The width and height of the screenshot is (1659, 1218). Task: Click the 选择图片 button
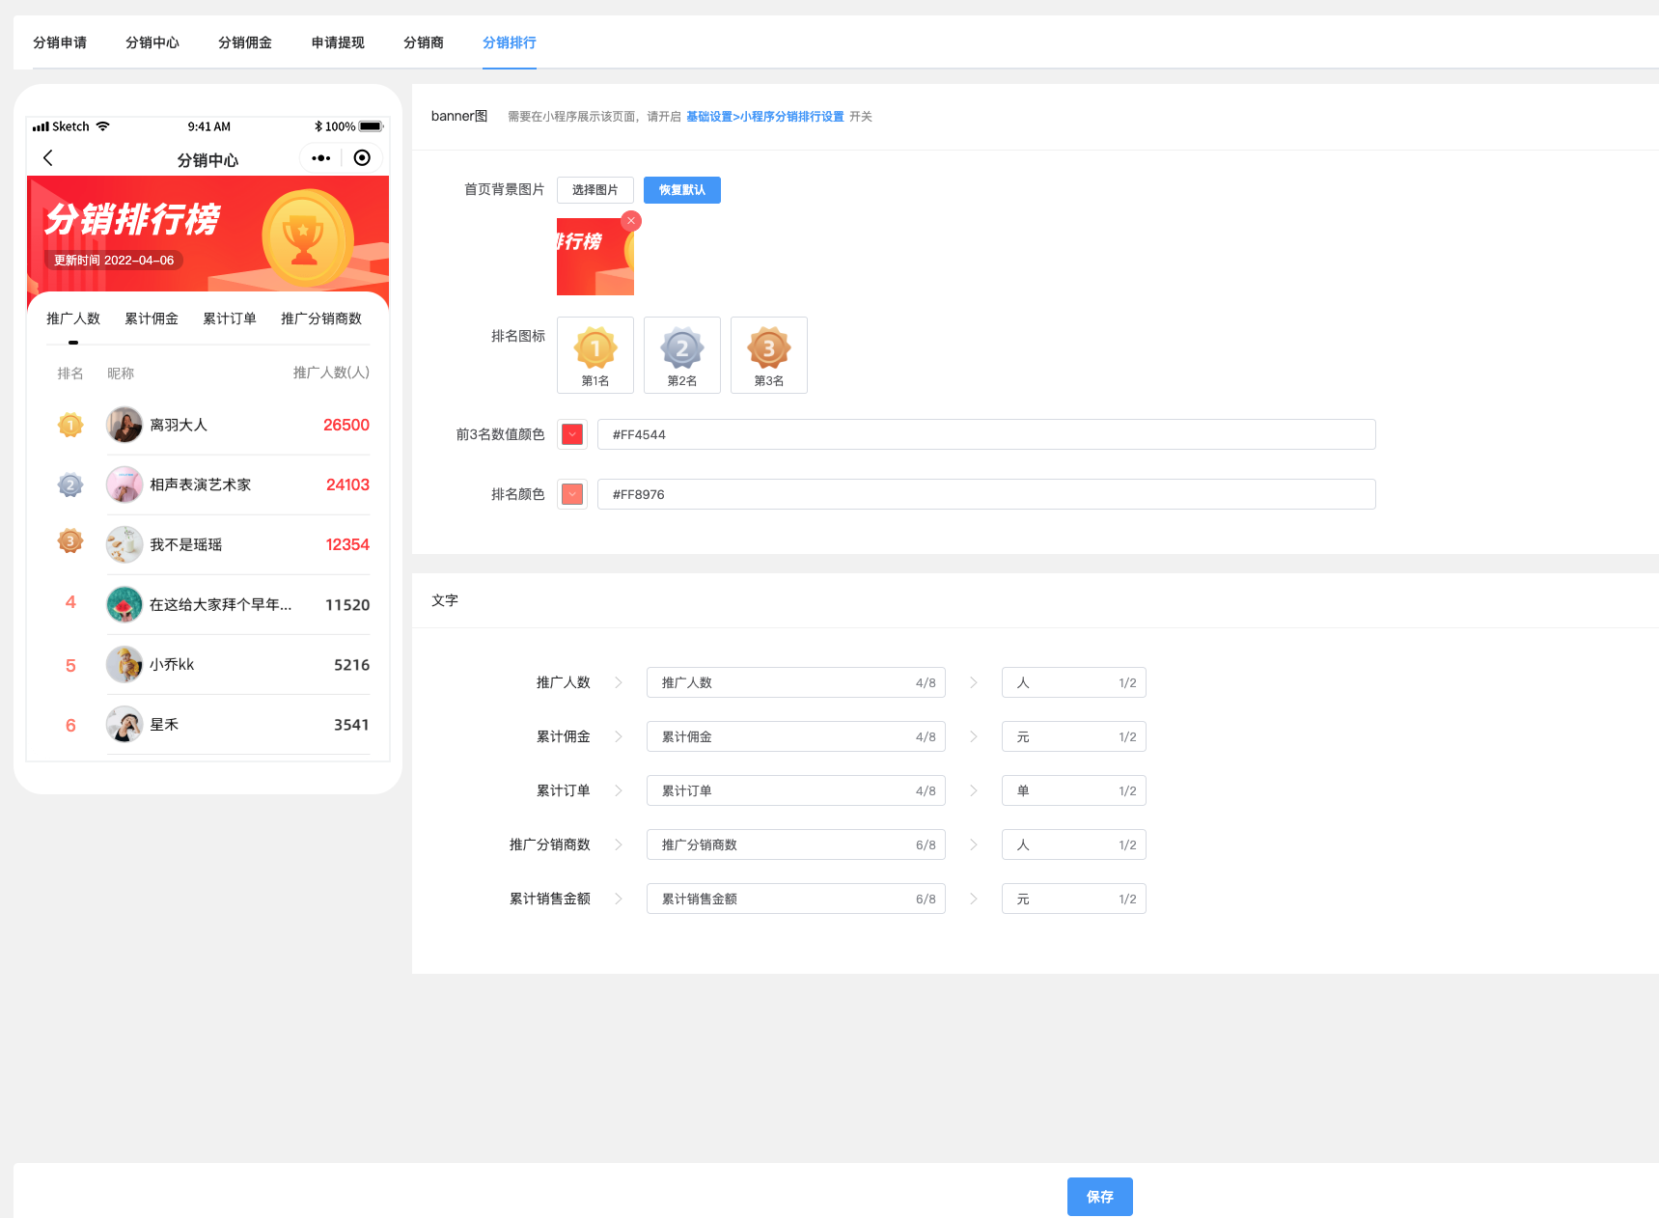(x=595, y=190)
